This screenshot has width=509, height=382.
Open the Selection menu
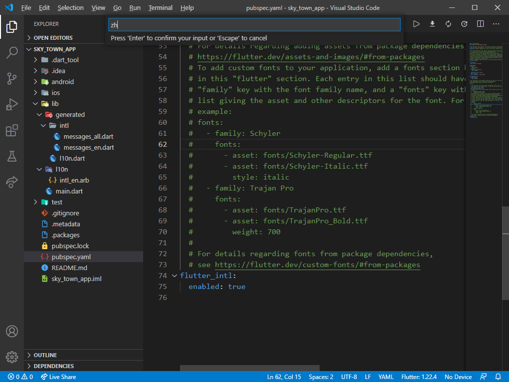(x=71, y=8)
